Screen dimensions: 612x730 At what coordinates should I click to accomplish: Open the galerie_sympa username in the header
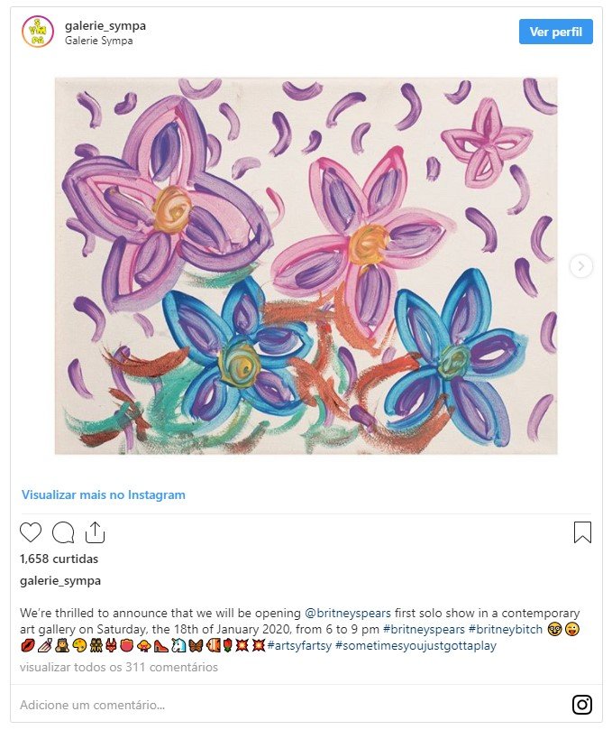[x=105, y=25]
